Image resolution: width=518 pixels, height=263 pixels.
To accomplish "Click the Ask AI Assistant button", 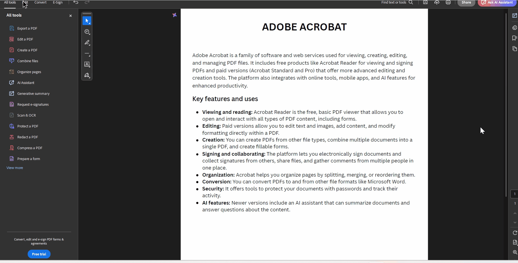I will tap(497, 2).
